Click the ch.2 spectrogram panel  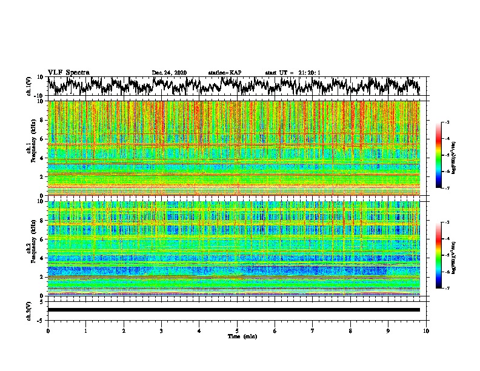pos(234,249)
